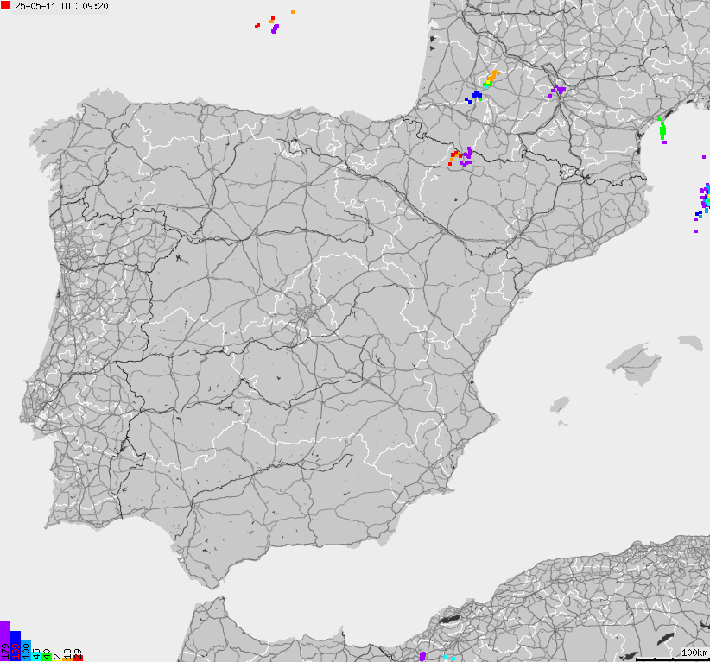Image resolution: width=710 pixels, height=662 pixels.
Task: Click the yellow legend bar labeled 2
Action: pyautogui.click(x=57, y=660)
